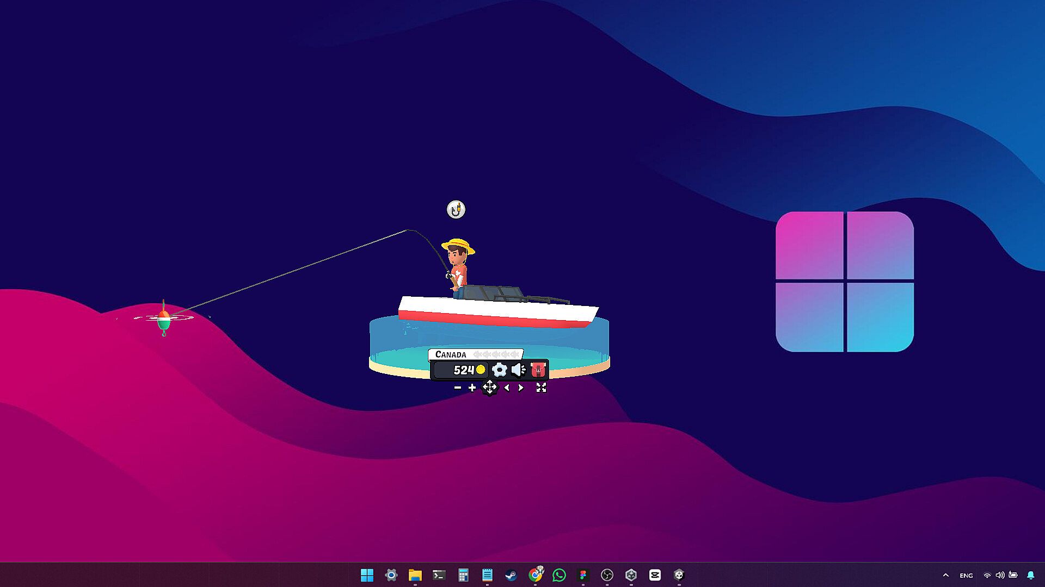Viewport: 1045px width, 587px height.
Task: Toggle fullscreen with the expand arrows icon
Action: [541, 388]
